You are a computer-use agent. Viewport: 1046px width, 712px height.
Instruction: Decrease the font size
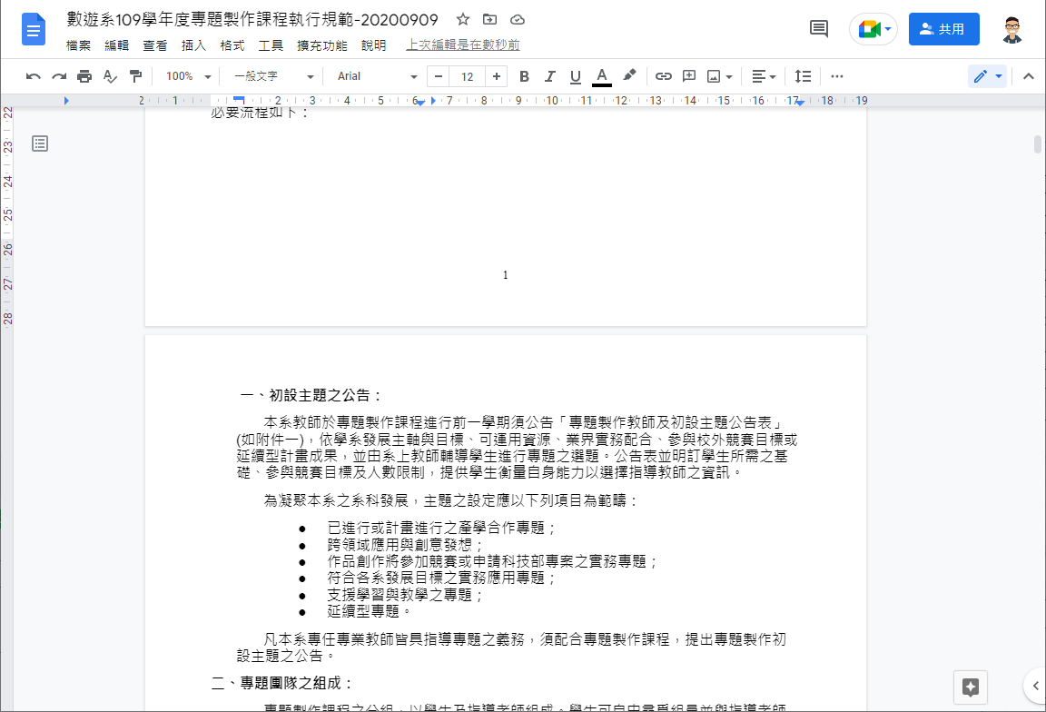(439, 76)
